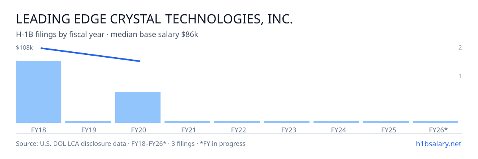Click the FY20 axis label
Viewport: 478px width, 159px height.
[x=138, y=130]
